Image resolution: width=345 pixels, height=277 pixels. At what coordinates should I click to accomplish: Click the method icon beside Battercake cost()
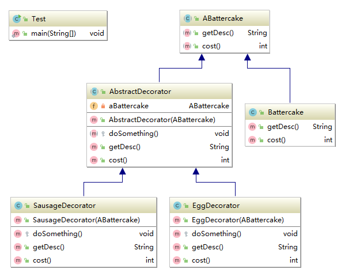click(x=252, y=140)
